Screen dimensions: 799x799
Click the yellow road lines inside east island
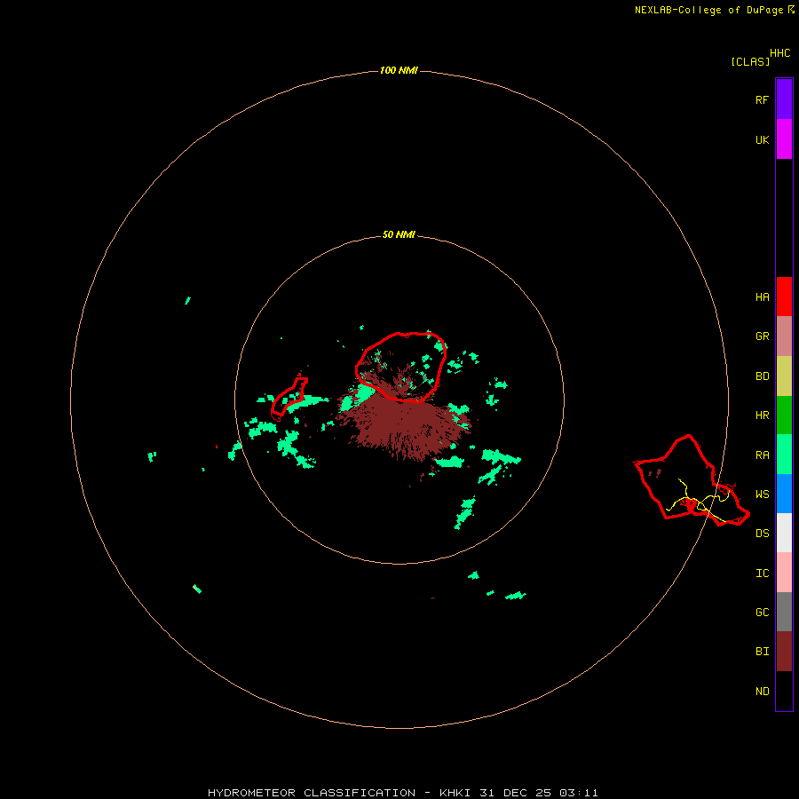click(x=699, y=502)
